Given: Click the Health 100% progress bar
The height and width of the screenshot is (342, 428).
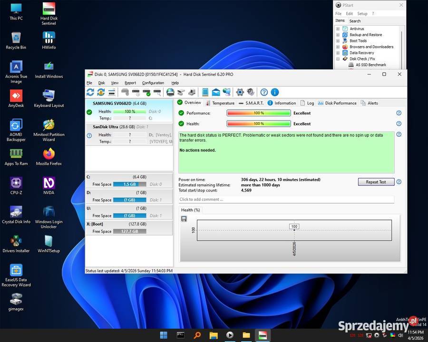Looking at the screenshot, I should click(x=258, y=123).
